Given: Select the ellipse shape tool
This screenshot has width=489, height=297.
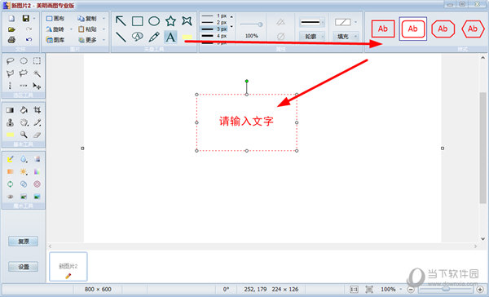Looking at the screenshot, I should tap(154, 21).
